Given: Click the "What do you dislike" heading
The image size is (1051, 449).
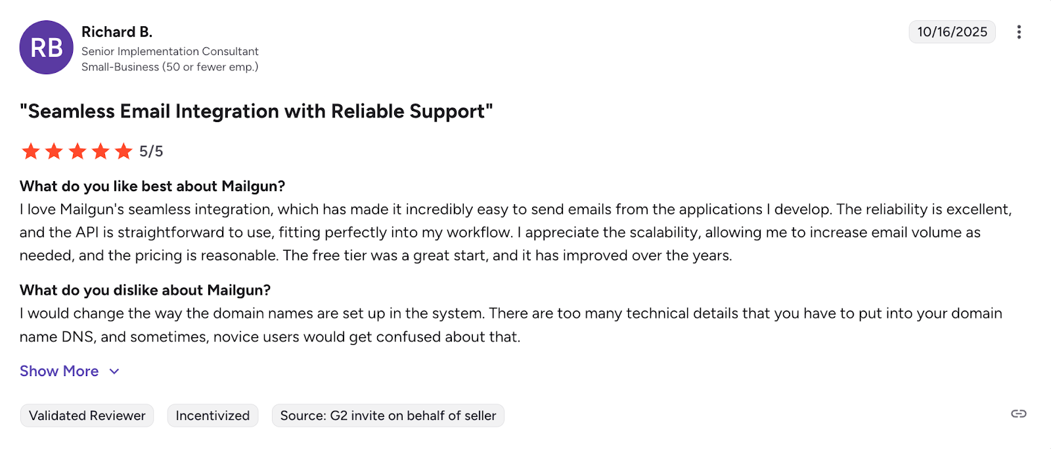Looking at the screenshot, I should [x=145, y=290].
